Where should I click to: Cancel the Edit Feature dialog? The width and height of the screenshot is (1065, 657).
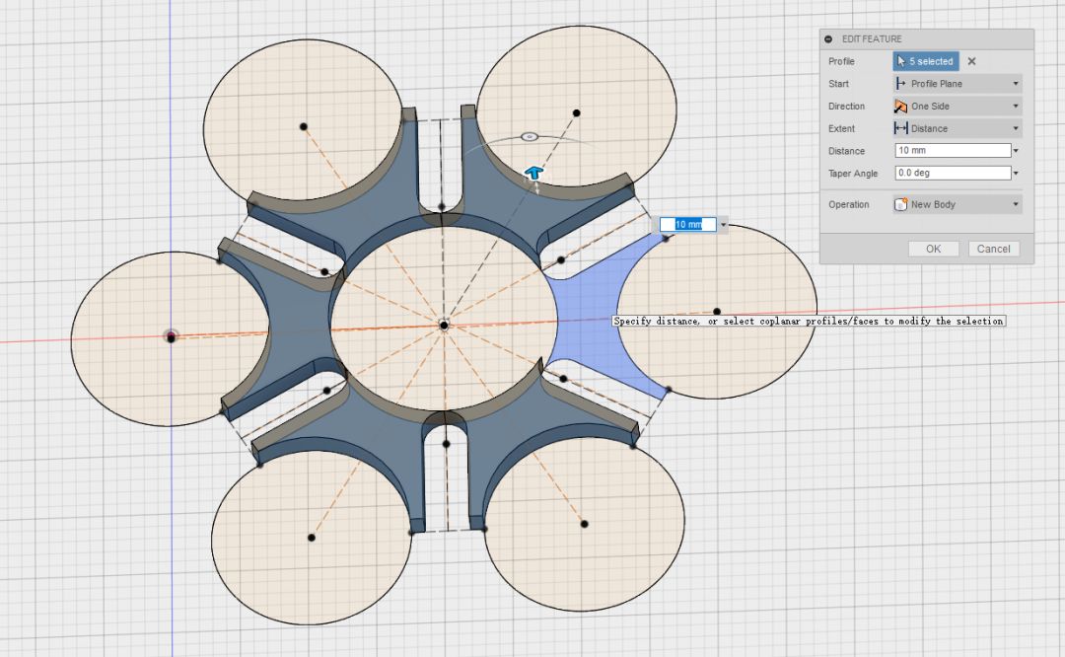click(994, 249)
